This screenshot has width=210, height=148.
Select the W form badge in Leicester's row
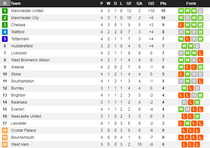coord(188,123)
